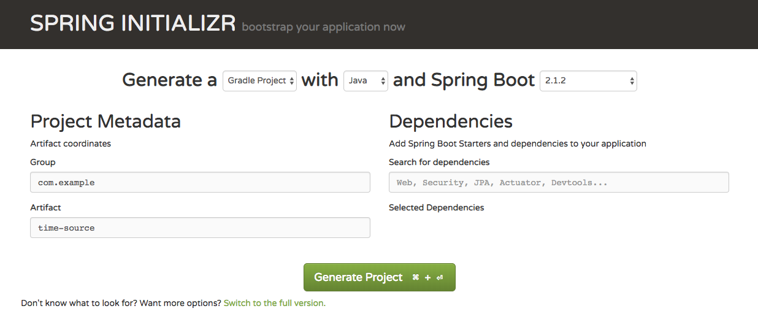758x330 pixels.
Task: Click the Project Metadata heading
Action: point(105,121)
